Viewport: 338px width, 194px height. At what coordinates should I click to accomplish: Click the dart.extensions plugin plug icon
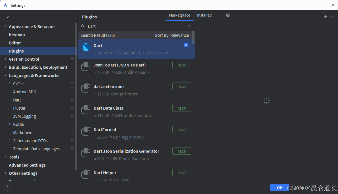(x=86, y=88)
